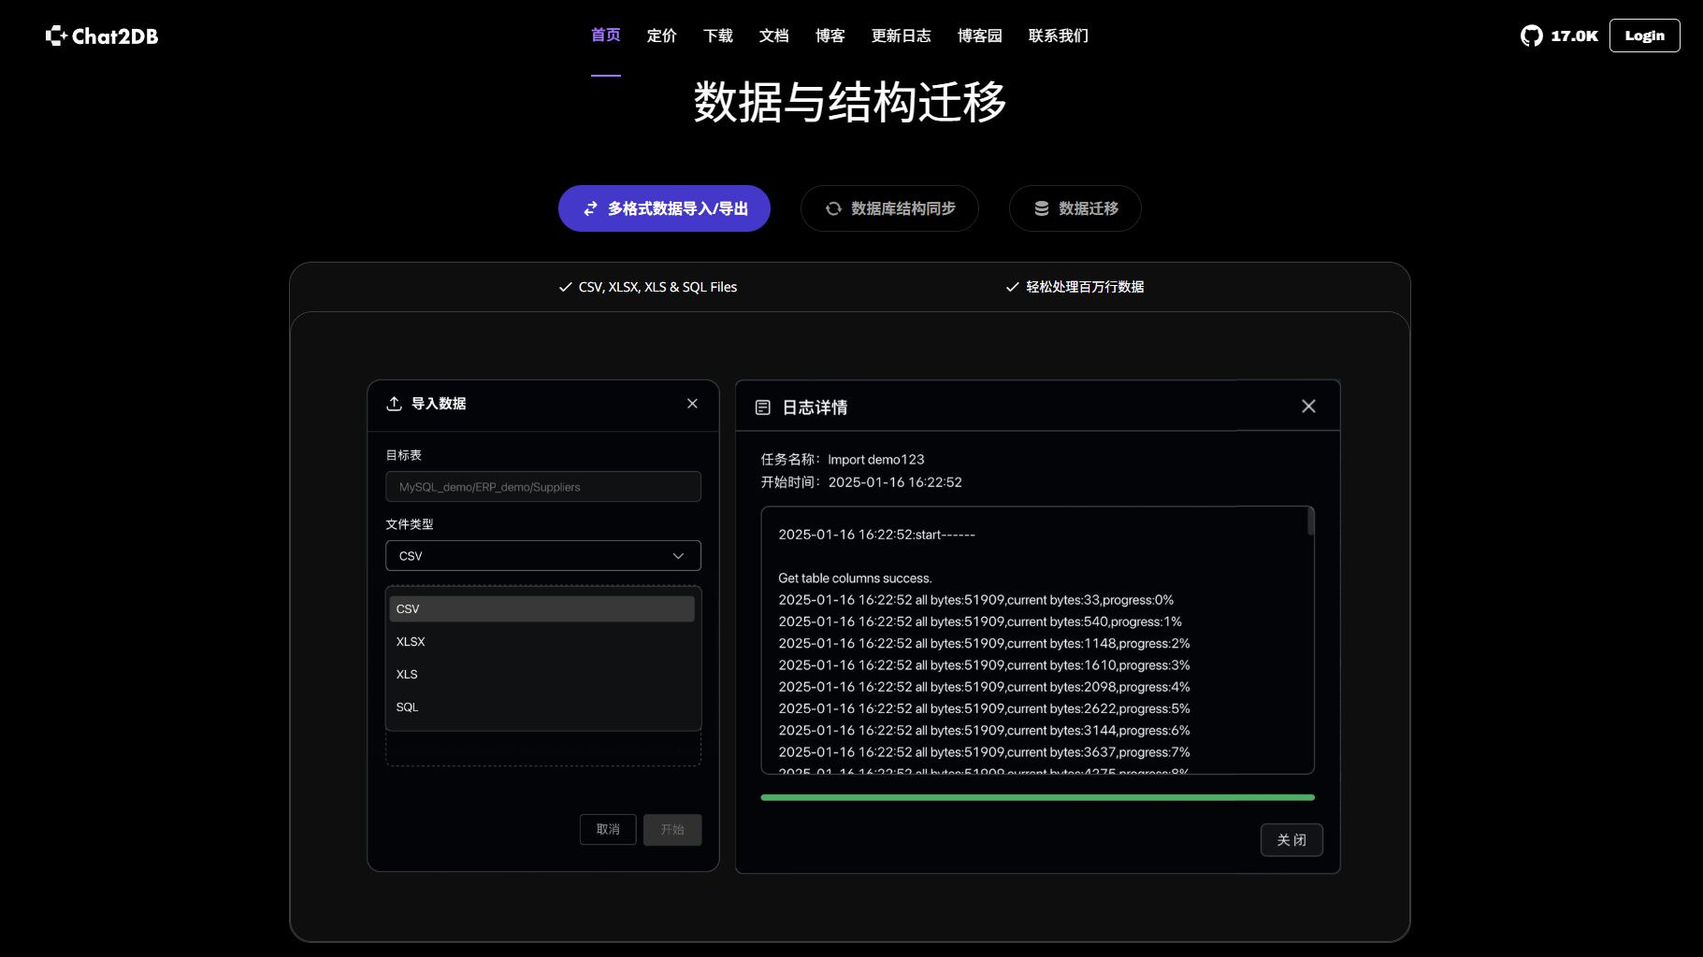Screen dimensions: 1703x957
Task: Open the 更新日志 page
Action: tap(901, 36)
